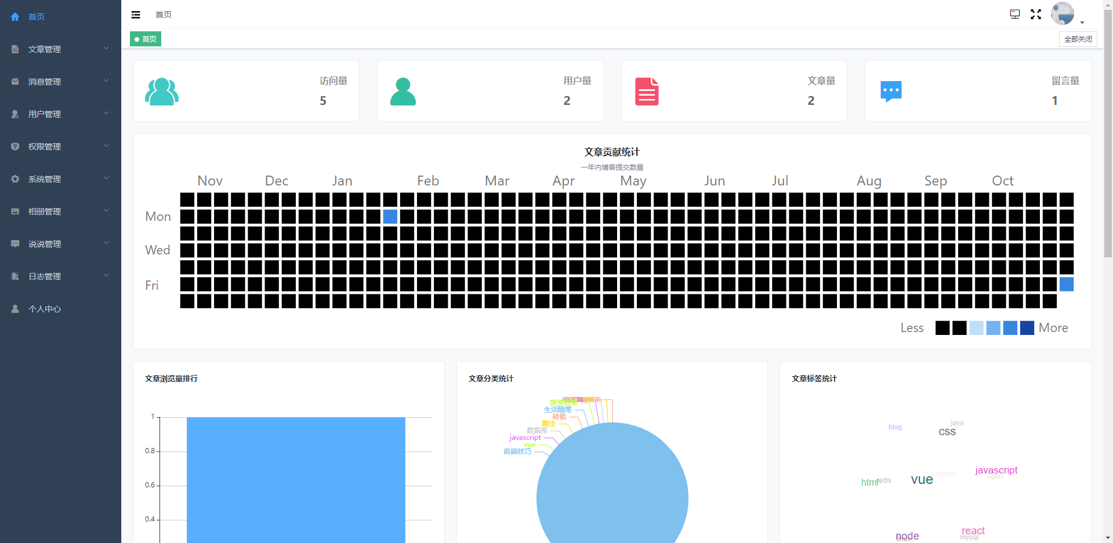The height and width of the screenshot is (543, 1113).
Task: Toggle the sidebar collapse hamburger icon
Action: coord(136,14)
